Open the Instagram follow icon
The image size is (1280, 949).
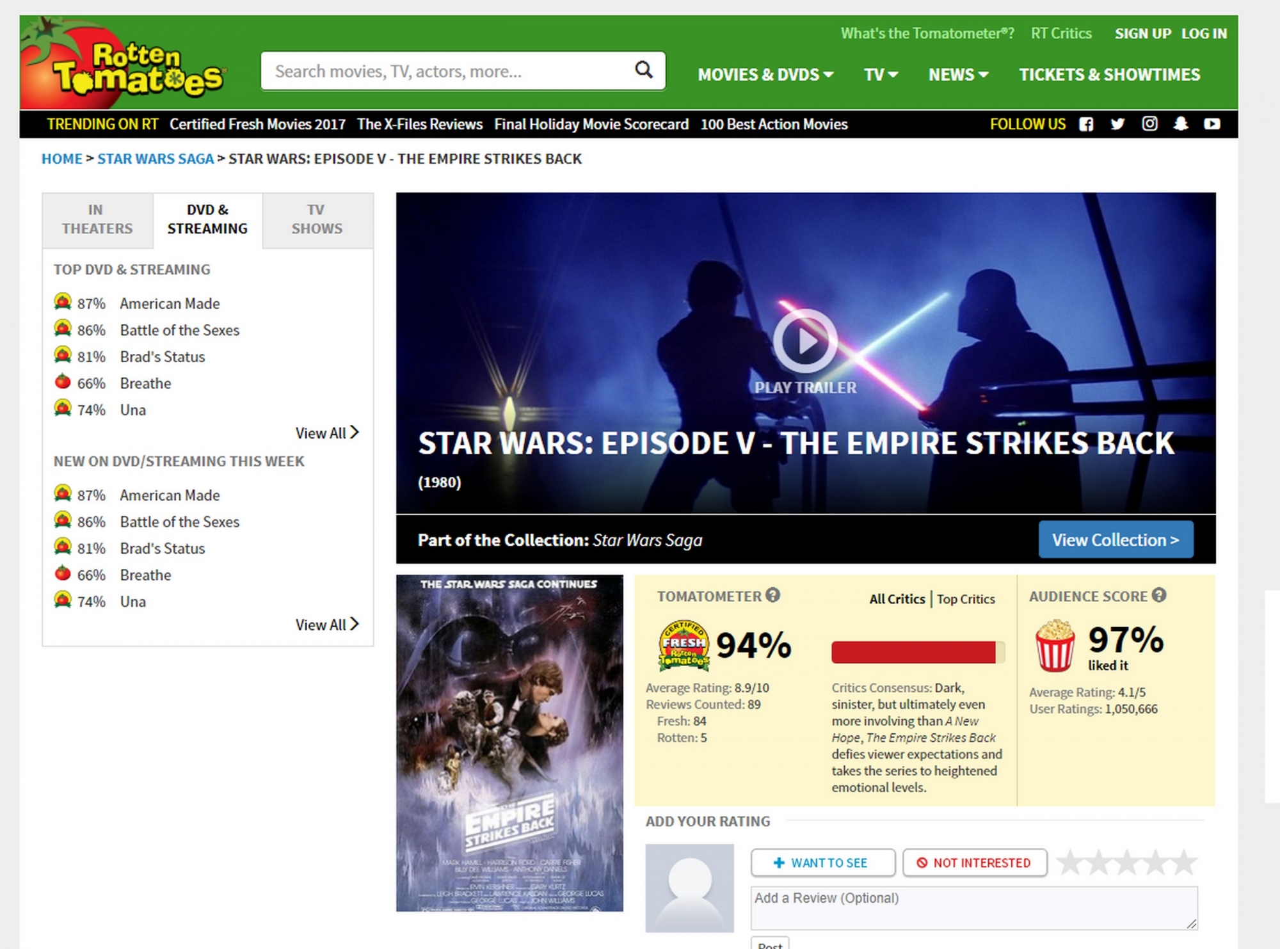(x=1149, y=124)
